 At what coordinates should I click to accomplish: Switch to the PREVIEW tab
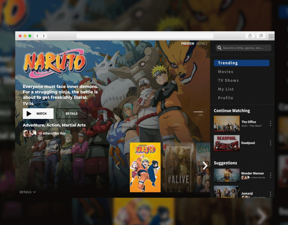click(x=188, y=44)
